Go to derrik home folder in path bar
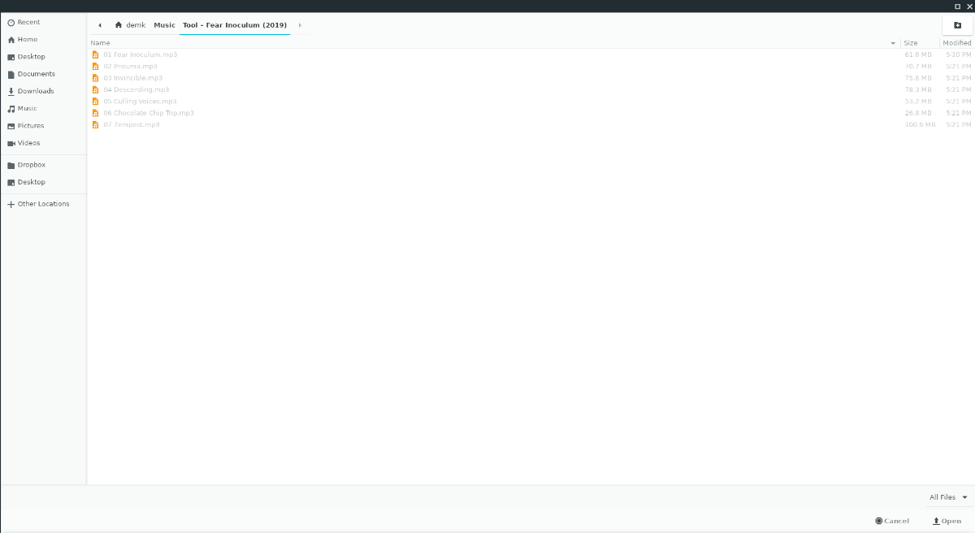Image resolution: width=975 pixels, height=533 pixels. 130,25
